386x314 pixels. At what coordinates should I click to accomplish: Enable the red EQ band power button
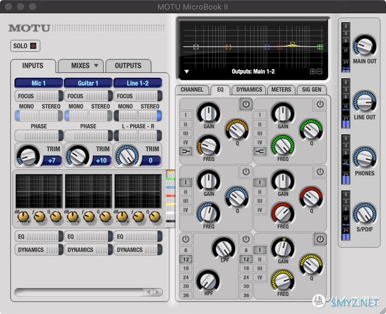[x=320, y=172]
